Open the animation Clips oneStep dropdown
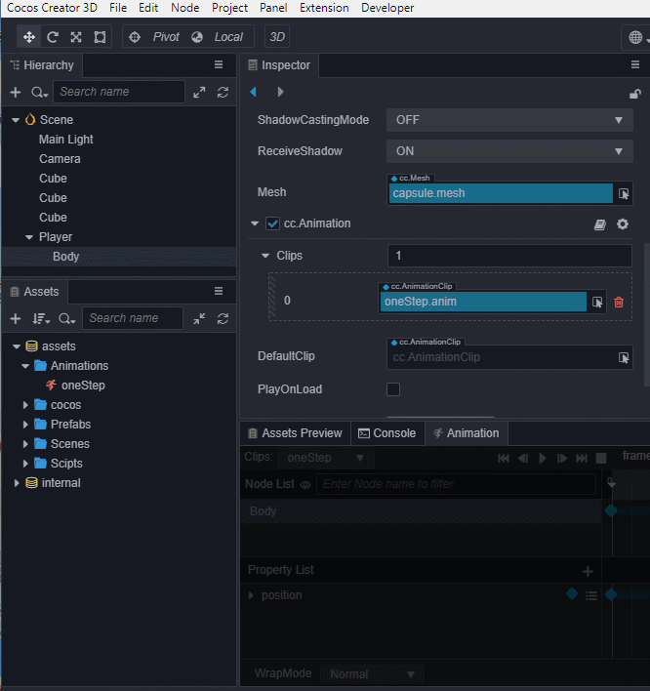This screenshot has width=650, height=691. [x=326, y=458]
